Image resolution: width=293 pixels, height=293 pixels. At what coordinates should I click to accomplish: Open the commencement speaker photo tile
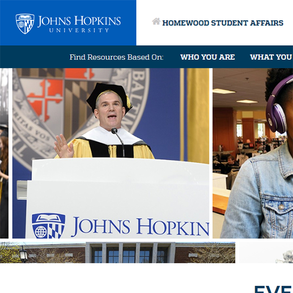pos(111,153)
